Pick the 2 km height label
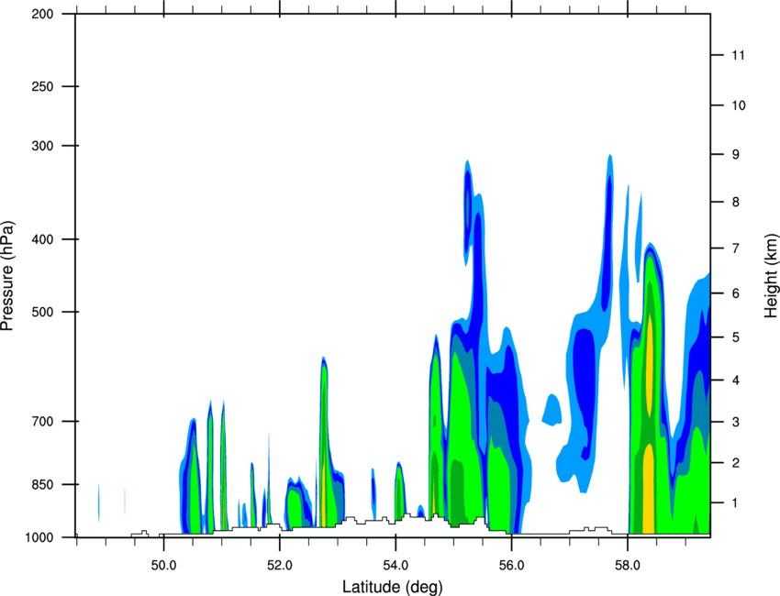The width and height of the screenshot is (780, 596). pyautogui.click(x=736, y=463)
